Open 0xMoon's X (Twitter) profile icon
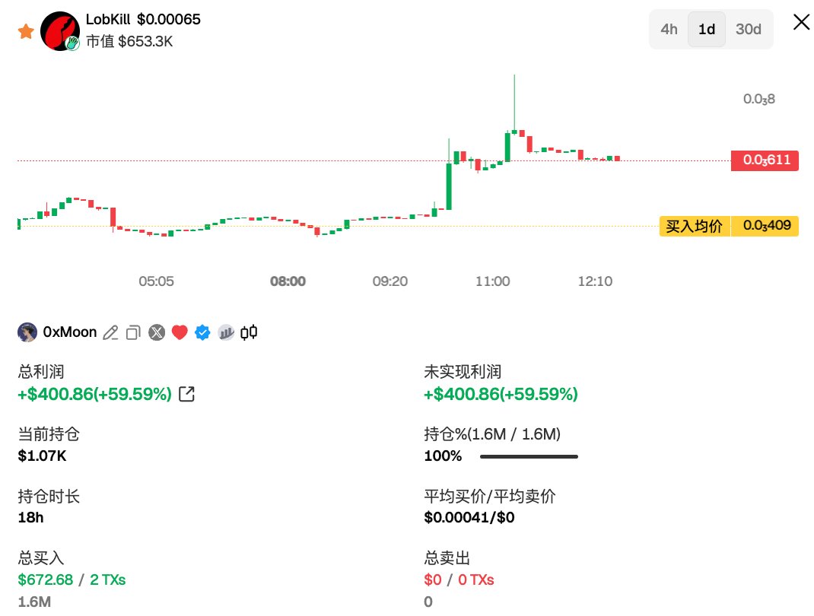The width and height of the screenshot is (814, 616). tap(157, 332)
